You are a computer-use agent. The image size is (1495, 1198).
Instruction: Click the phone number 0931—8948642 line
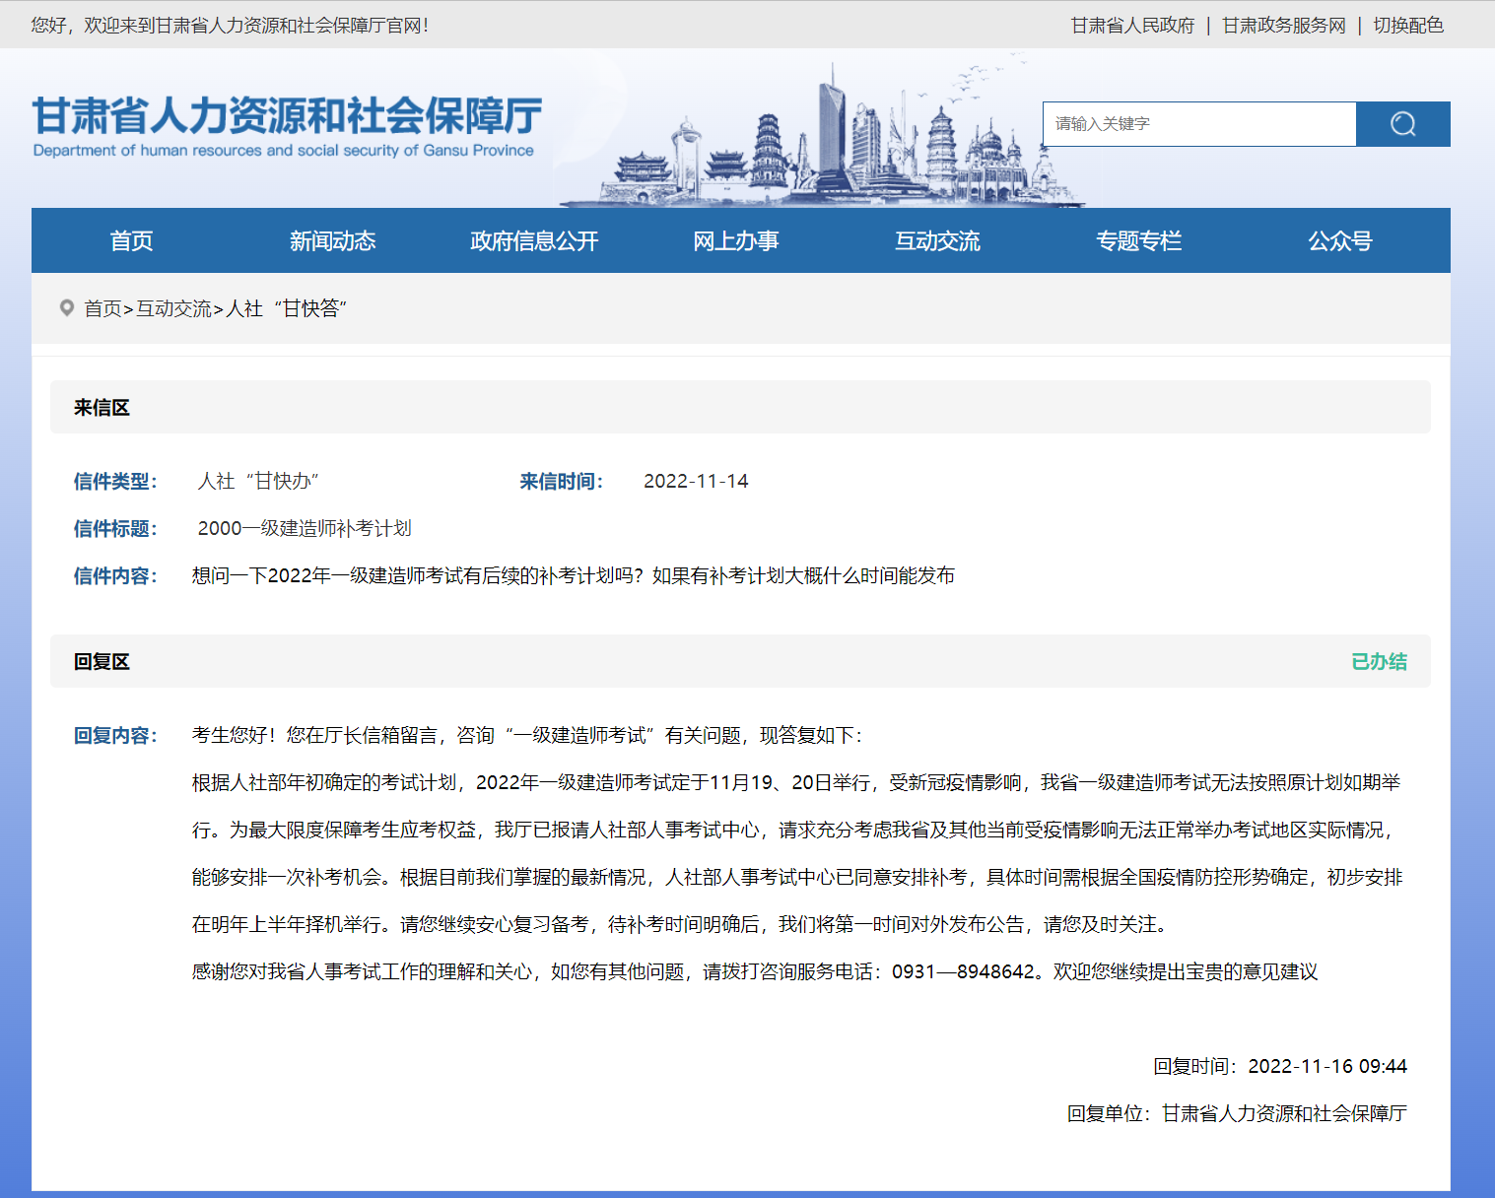click(755, 971)
